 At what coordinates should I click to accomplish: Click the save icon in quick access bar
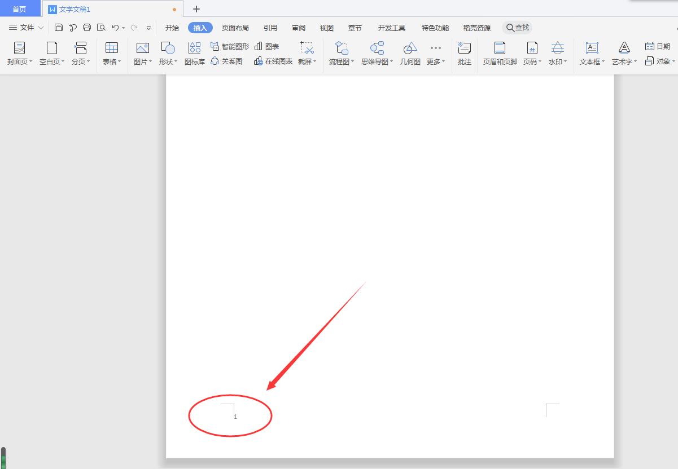coord(59,28)
